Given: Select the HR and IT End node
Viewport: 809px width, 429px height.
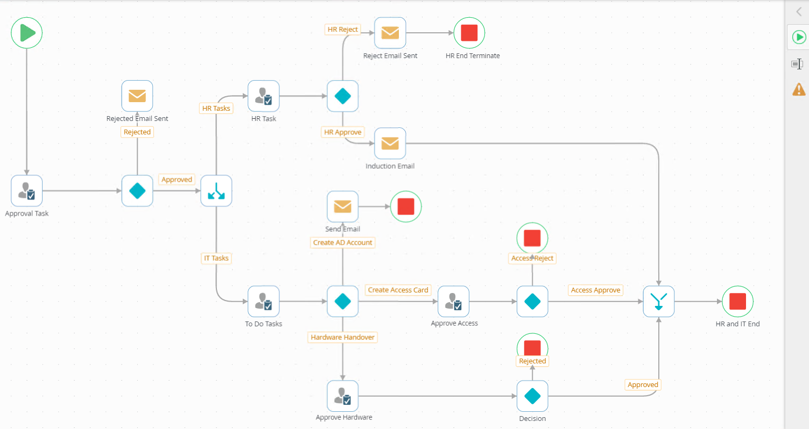Looking at the screenshot, I should click(737, 302).
